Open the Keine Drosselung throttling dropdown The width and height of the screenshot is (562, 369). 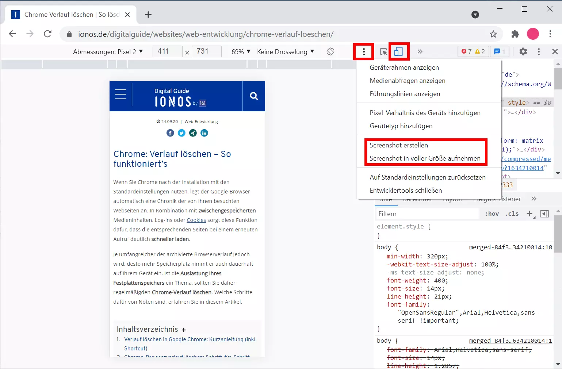click(286, 52)
